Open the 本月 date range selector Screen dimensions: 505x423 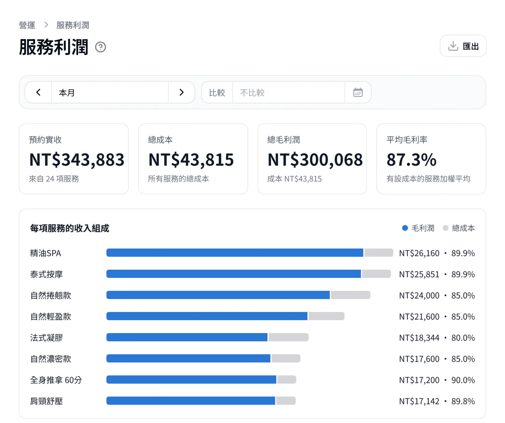pos(110,92)
